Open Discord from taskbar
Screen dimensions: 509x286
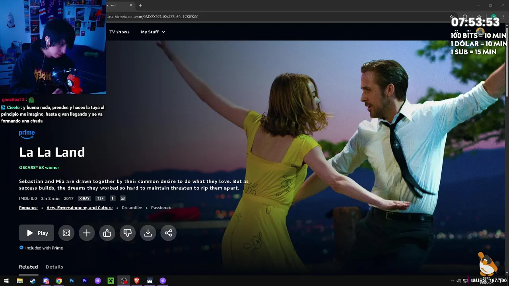pyautogui.click(x=46, y=281)
